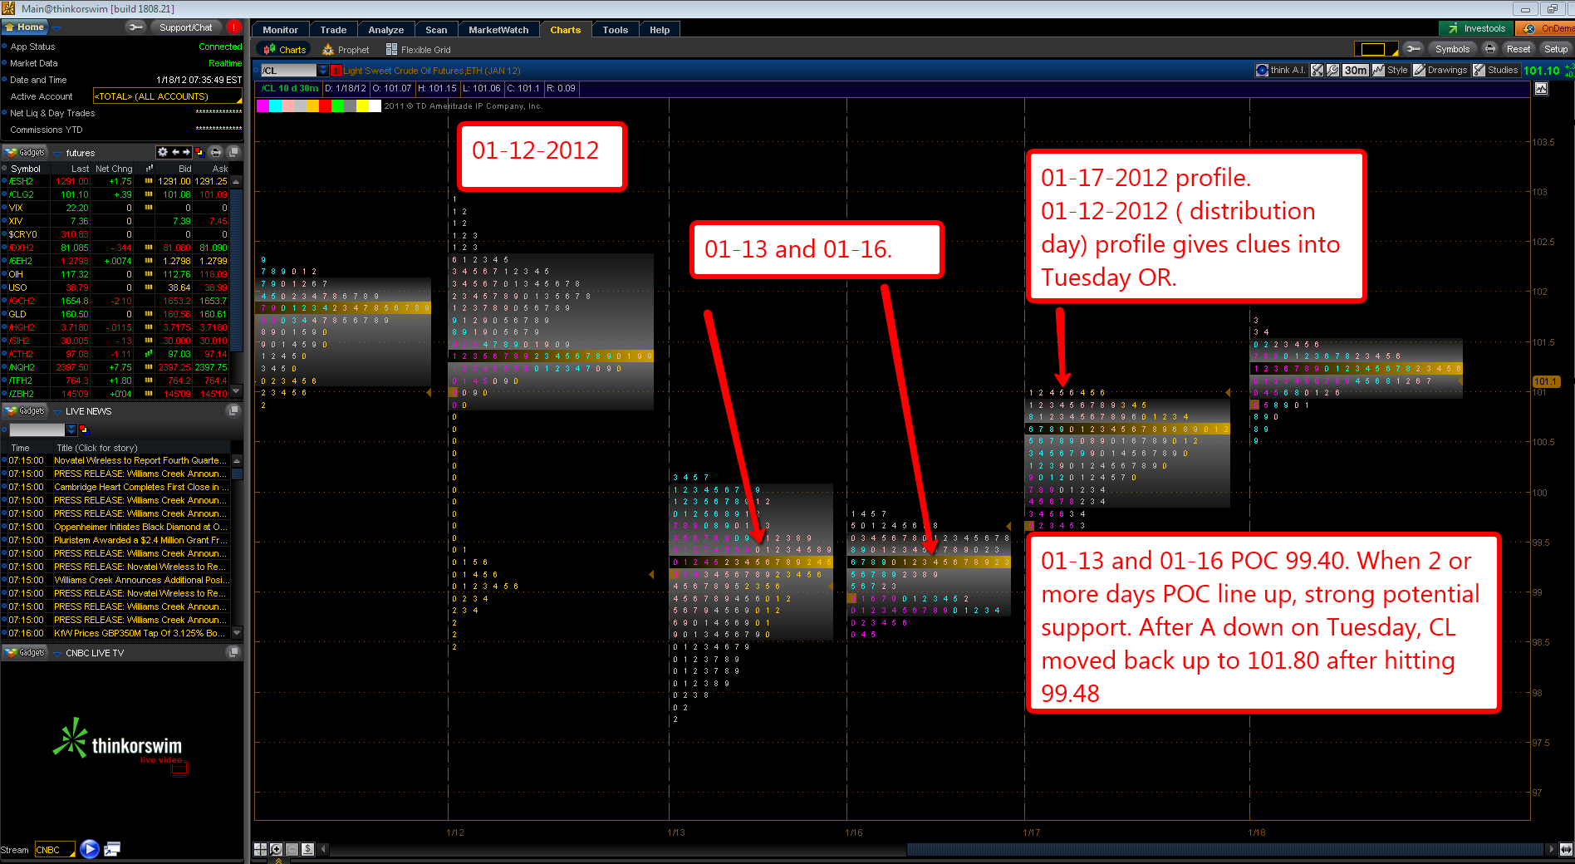Open the Home panel dropdown arrow
Viewport: 1575px width, 864px height.
click(x=56, y=28)
